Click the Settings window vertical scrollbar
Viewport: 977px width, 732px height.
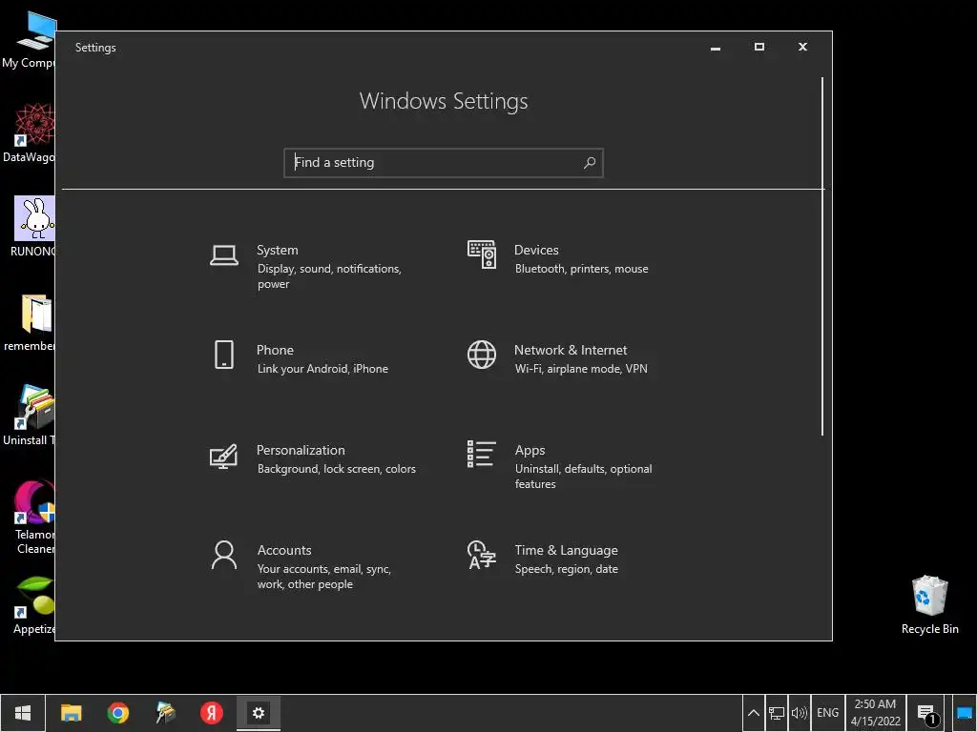coord(822,256)
